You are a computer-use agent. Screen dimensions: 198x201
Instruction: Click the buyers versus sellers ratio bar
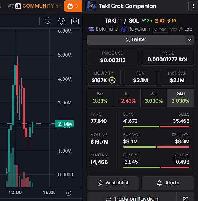[x=156, y=167]
